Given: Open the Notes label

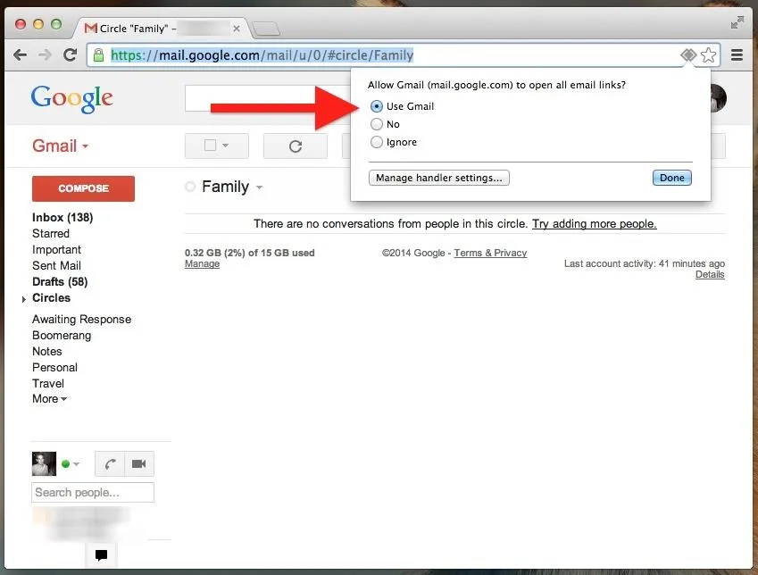Looking at the screenshot, I should [47, 352].
